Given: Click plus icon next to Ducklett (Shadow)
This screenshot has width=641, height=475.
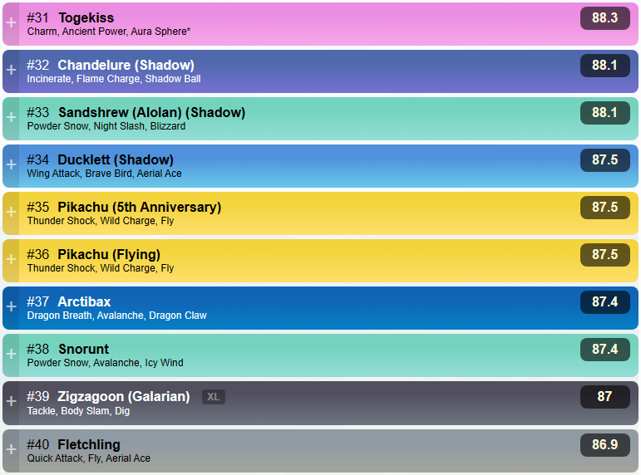Looking at the screenshot, I should (x=12, y=165).
